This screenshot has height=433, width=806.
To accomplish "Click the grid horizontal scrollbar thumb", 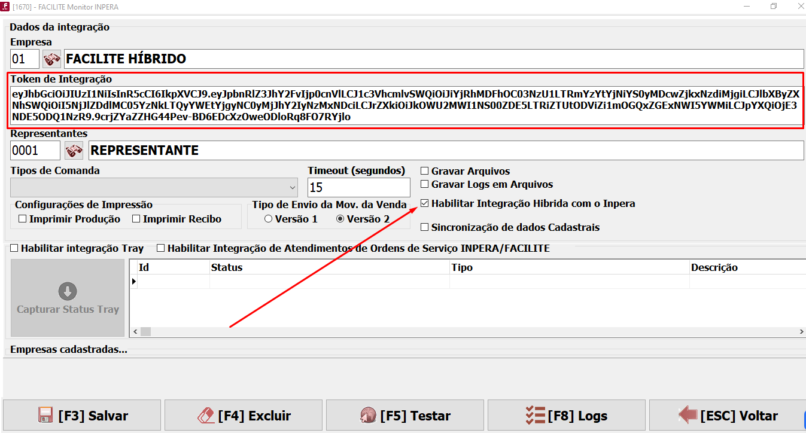I will tap(145, 331).
